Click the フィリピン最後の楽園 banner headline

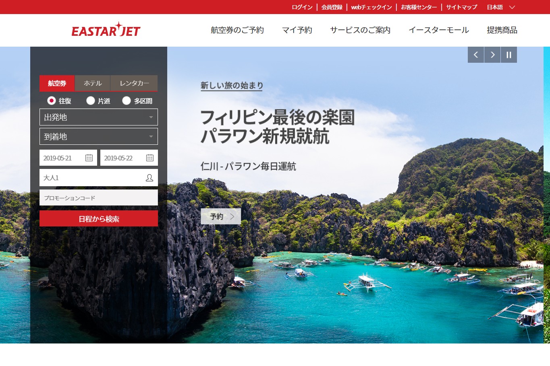pyautogui.click(x=278, y=117)
